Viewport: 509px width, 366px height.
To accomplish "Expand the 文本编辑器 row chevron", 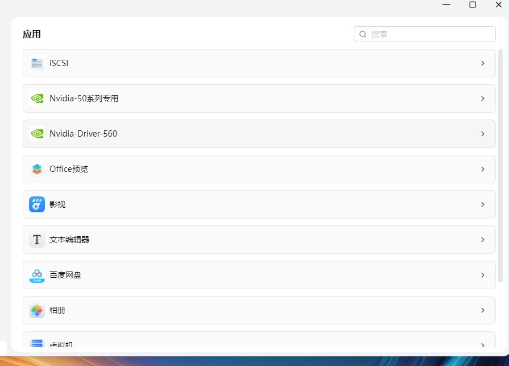I will pos(483,240).
